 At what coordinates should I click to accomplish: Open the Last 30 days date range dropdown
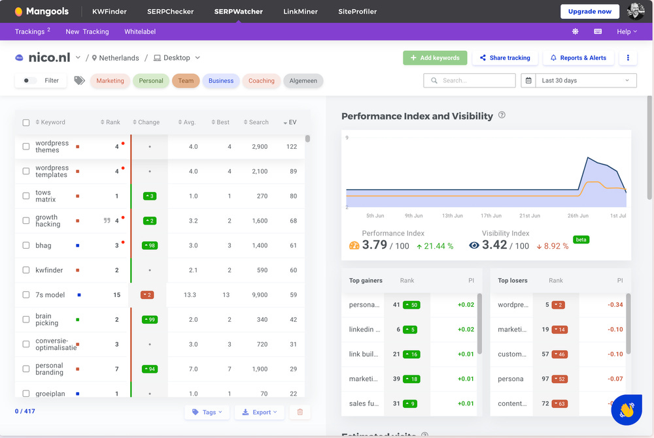[x=585, y=80]
